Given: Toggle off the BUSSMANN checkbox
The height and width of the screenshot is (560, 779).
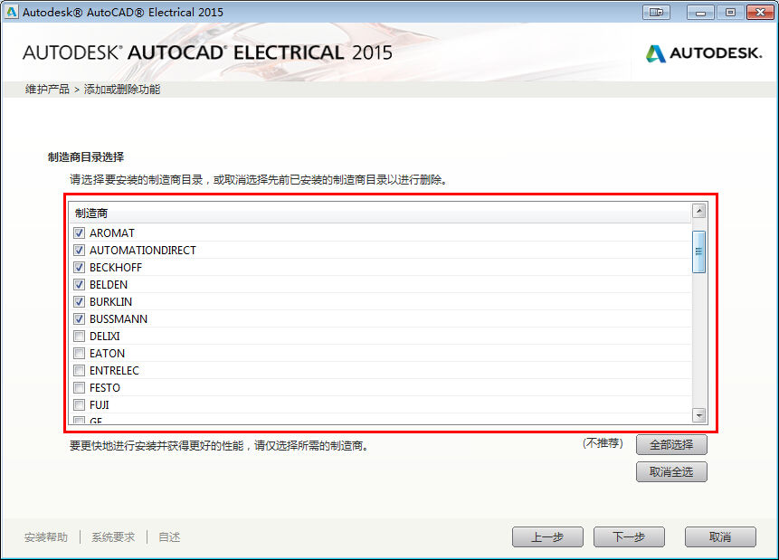Looking at the screenshot, I should click(80, 319).
